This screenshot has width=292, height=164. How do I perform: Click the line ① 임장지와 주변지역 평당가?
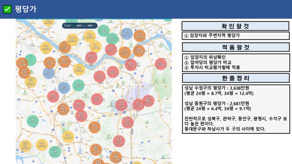[x=212, y=36]
